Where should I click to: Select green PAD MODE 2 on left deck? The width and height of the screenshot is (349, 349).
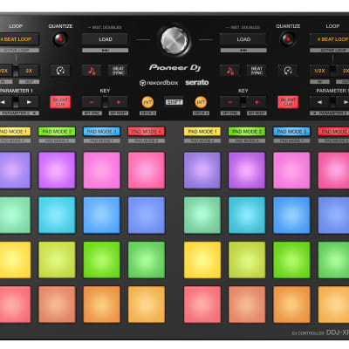[x=57, y=132]
